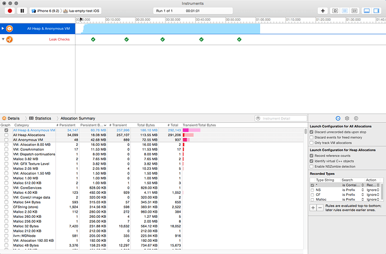Pause the recording with the Pause button
This screenshot has height=254, width=386.
click(x=22, y=11)
